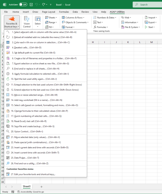Image resolution: width=162 pixels, height=194 pixels.
Task: Click Extend selection to last row arrow icon
Action: click(x=8, y=90)
